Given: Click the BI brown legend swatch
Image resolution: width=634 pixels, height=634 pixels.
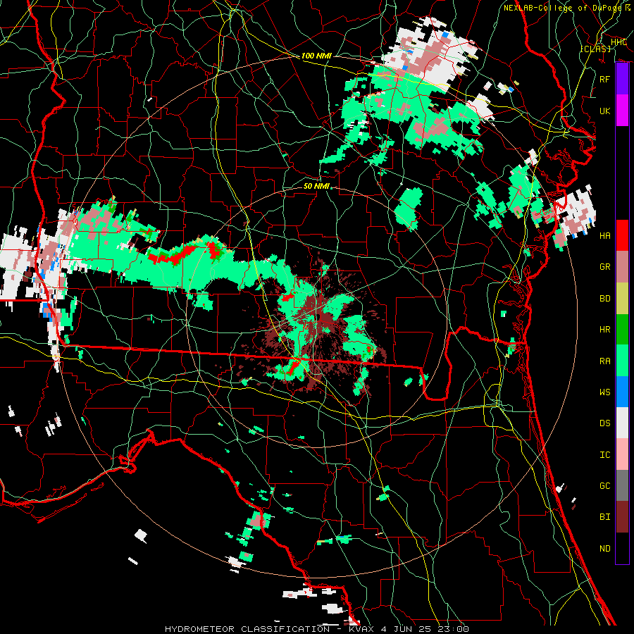Looking at the screenshot, I should point(622,517).
